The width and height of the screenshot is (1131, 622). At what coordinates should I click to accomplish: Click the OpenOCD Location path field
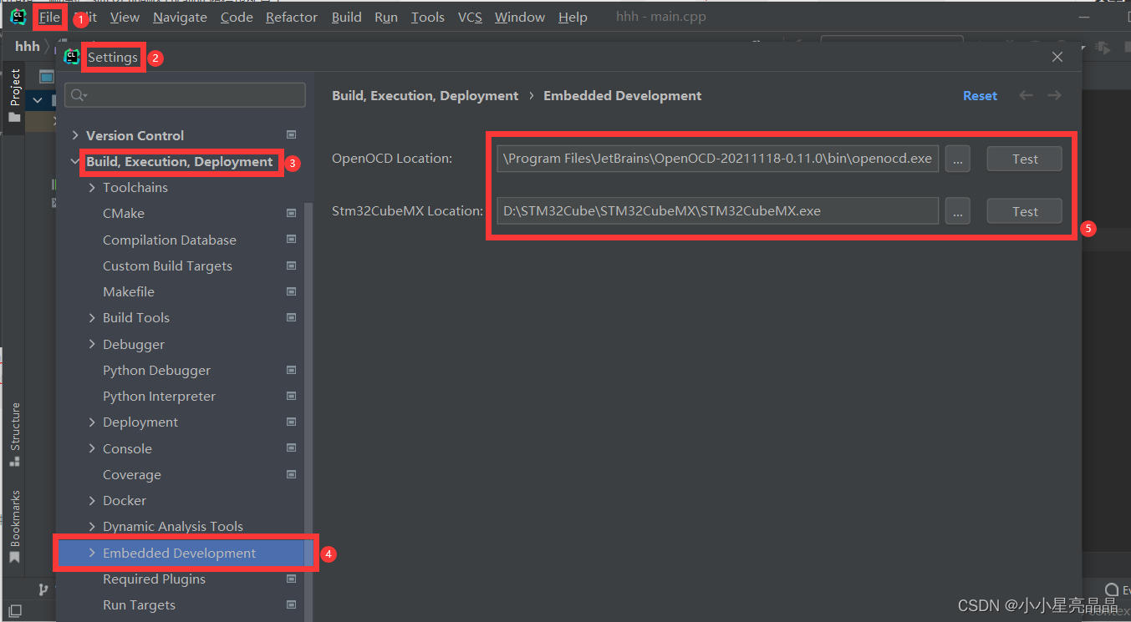point(717,159)
